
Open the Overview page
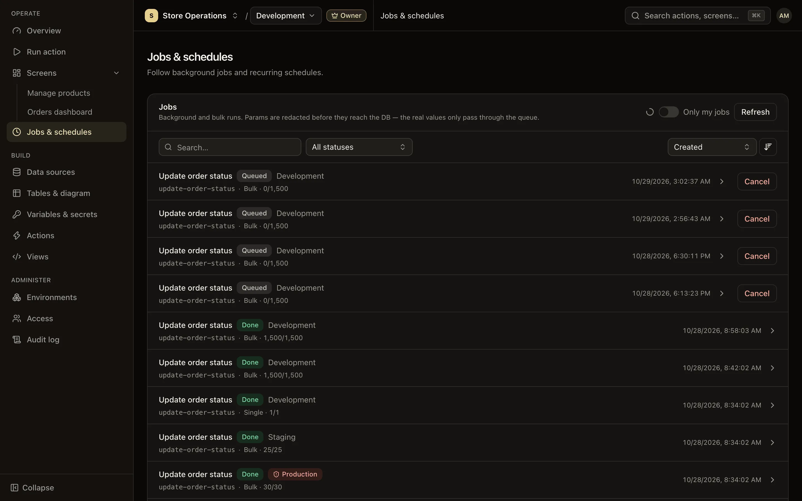pyautogui.click(x=66, y=31)
